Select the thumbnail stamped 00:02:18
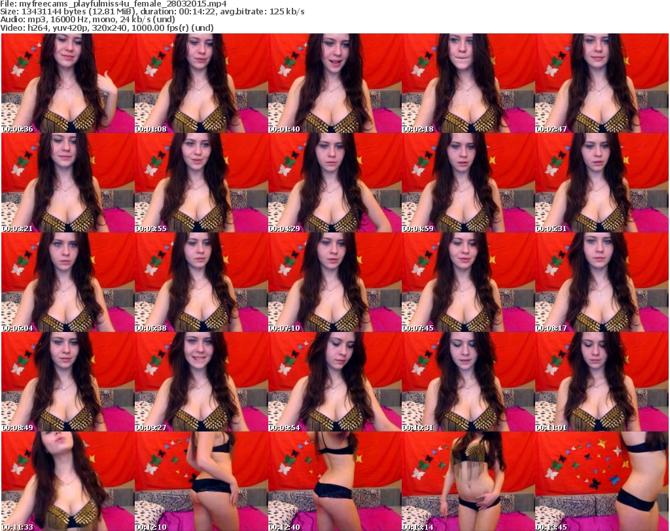The image size is (670, 531). [468, 83]
